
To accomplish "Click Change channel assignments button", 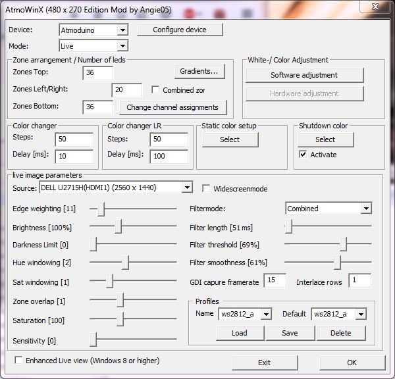I will pyautogui.click(x=173, y=107).
